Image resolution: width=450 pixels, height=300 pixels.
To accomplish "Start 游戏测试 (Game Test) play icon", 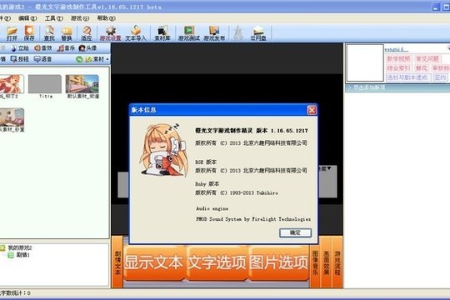I will click(x=189, y=33).
